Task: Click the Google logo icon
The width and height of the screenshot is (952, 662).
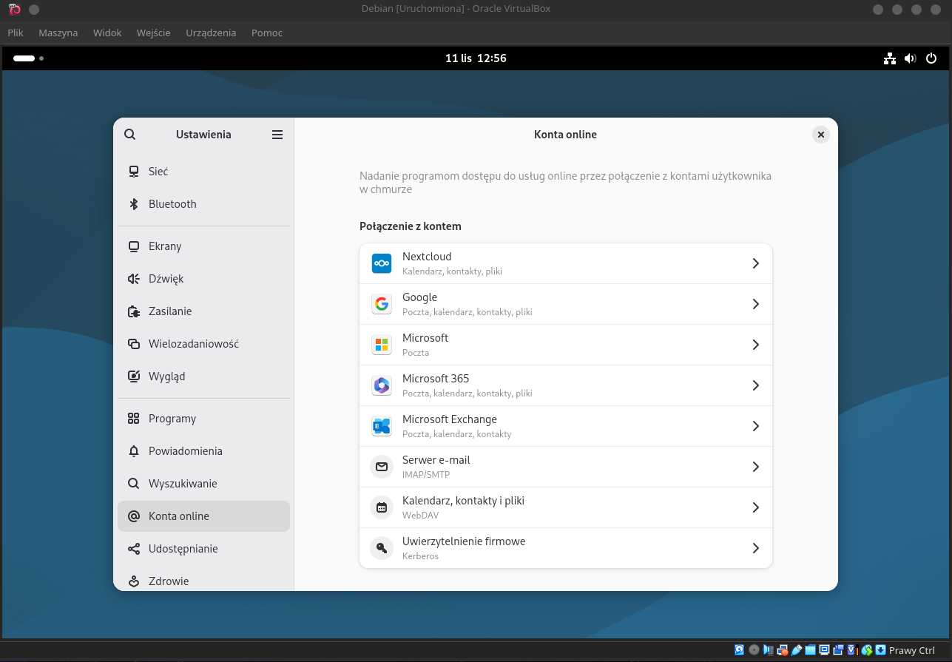Action: [382, 304]
